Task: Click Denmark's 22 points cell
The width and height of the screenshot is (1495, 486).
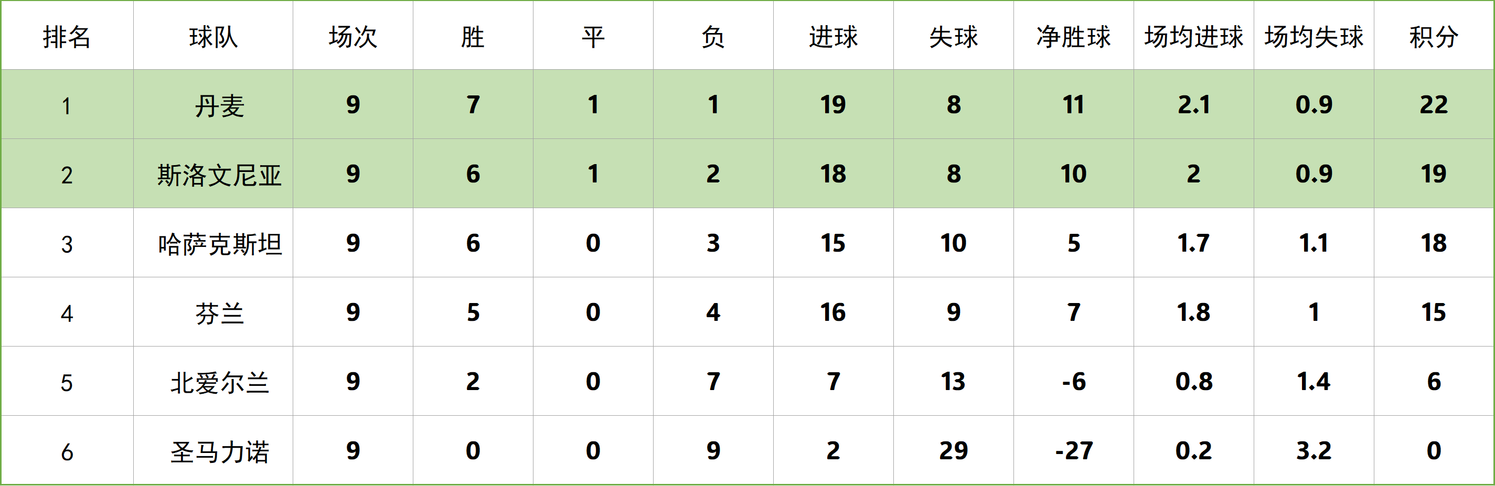Action: pyautogui.click(x=1433, y=104)
